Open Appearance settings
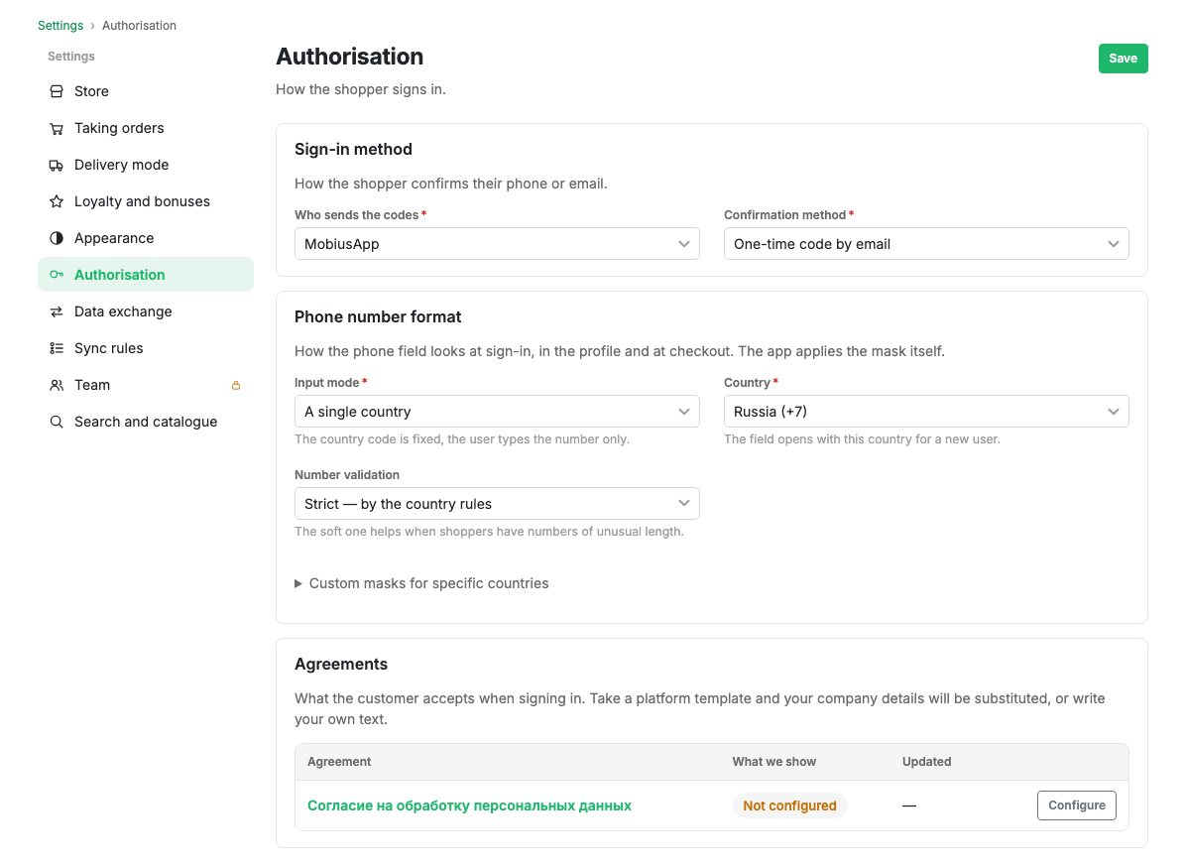The width and height of the screenshot is (1186, 867). click(x=146, y=238)
